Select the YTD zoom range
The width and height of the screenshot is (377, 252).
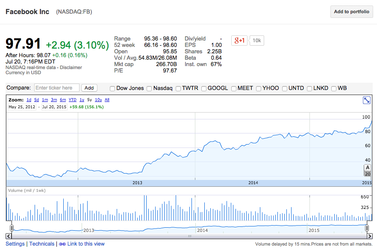pyautogui.click(x=73, y=100)
